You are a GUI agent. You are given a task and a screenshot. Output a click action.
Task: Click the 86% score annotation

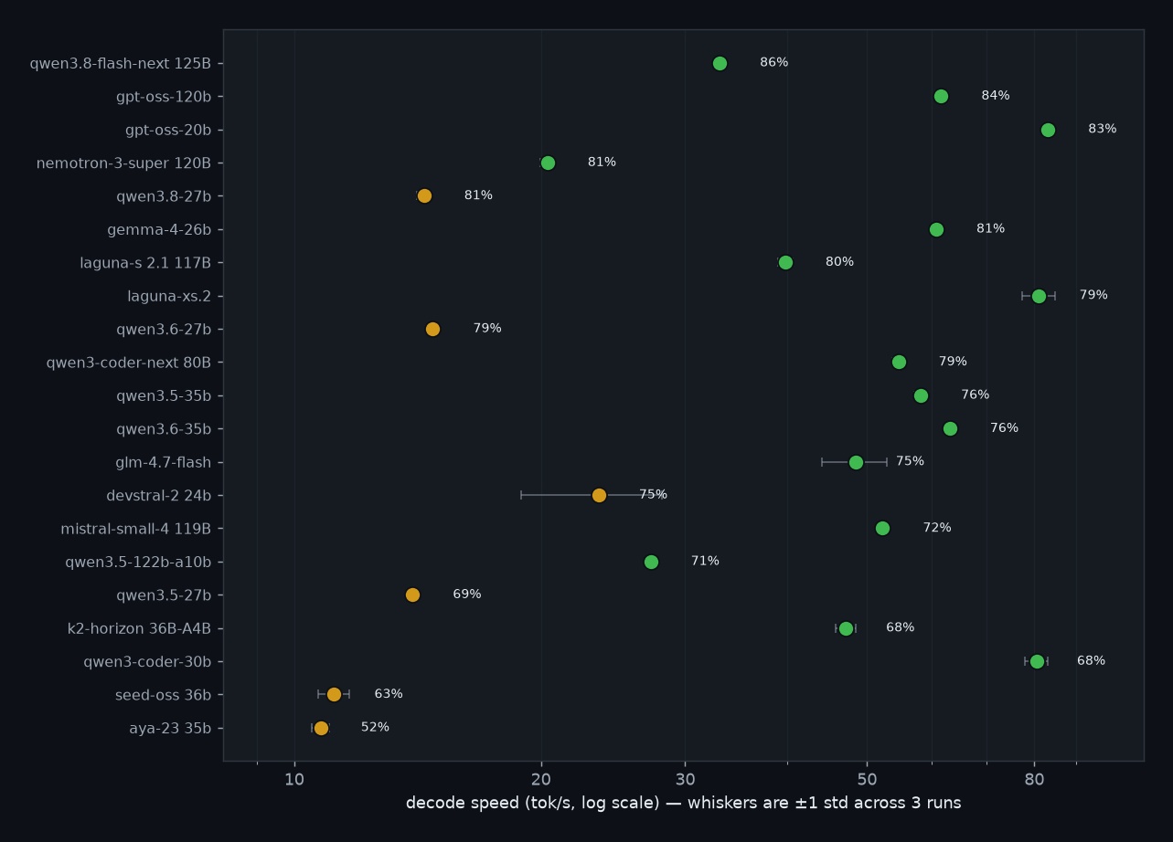(774, 62)
